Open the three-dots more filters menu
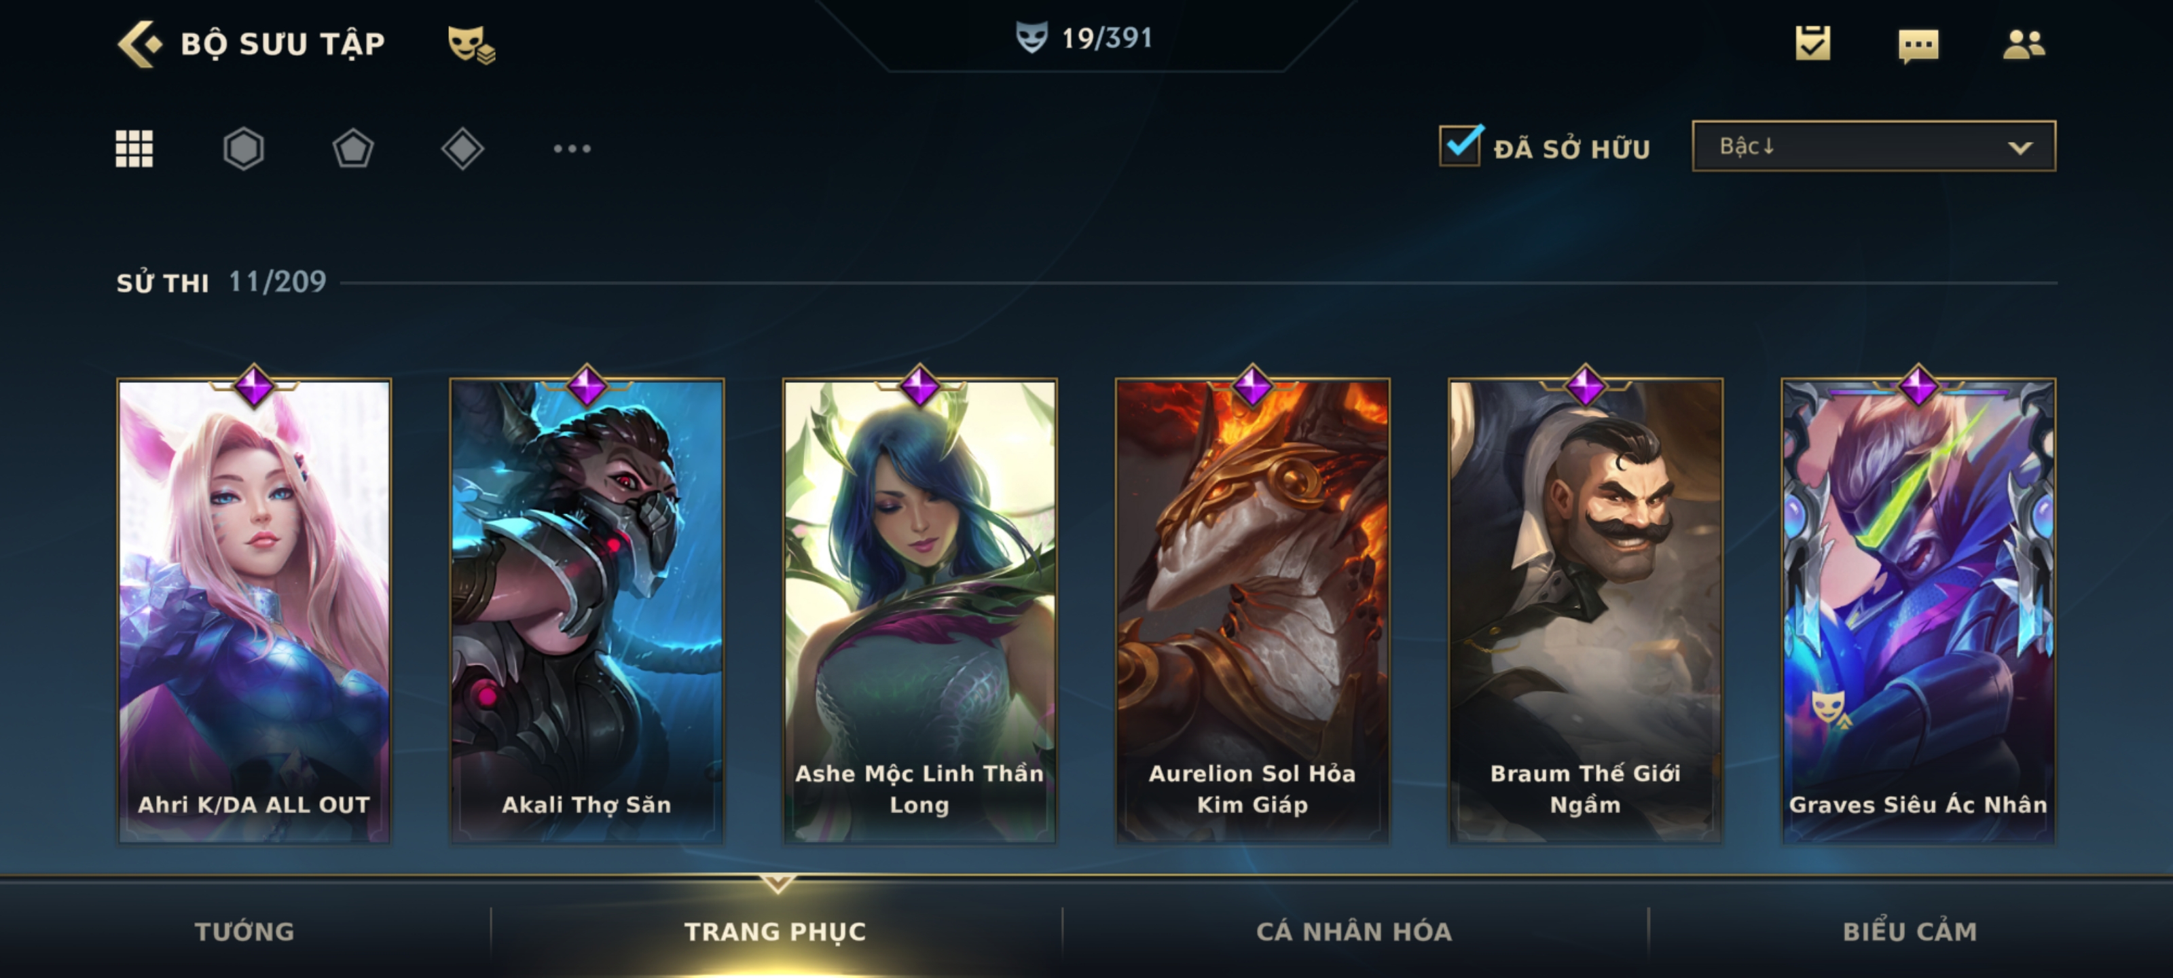The image size is (2173, 978). pyautogui.click(x=572, y=149)
